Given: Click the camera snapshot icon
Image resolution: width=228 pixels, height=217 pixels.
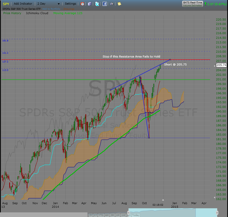Looking at the screenshot, I should [112, 4].
